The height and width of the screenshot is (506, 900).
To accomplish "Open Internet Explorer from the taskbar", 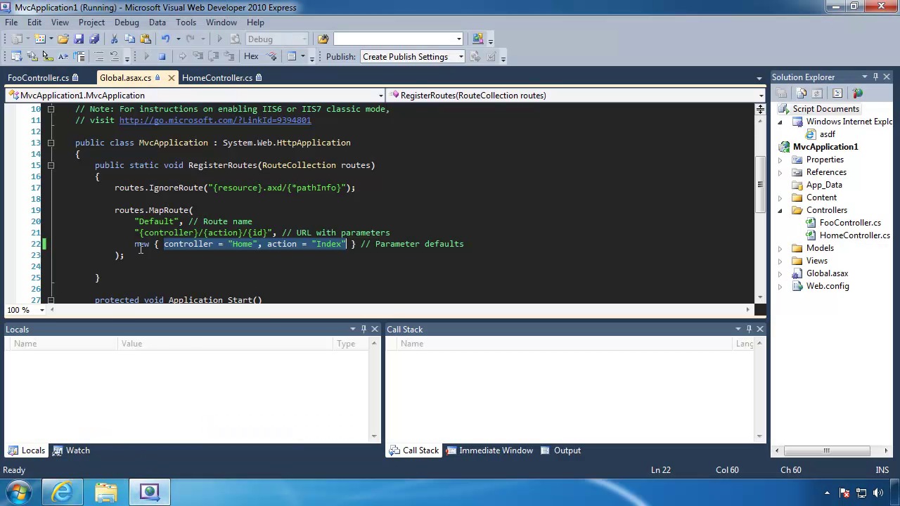I will click(63, 492).
